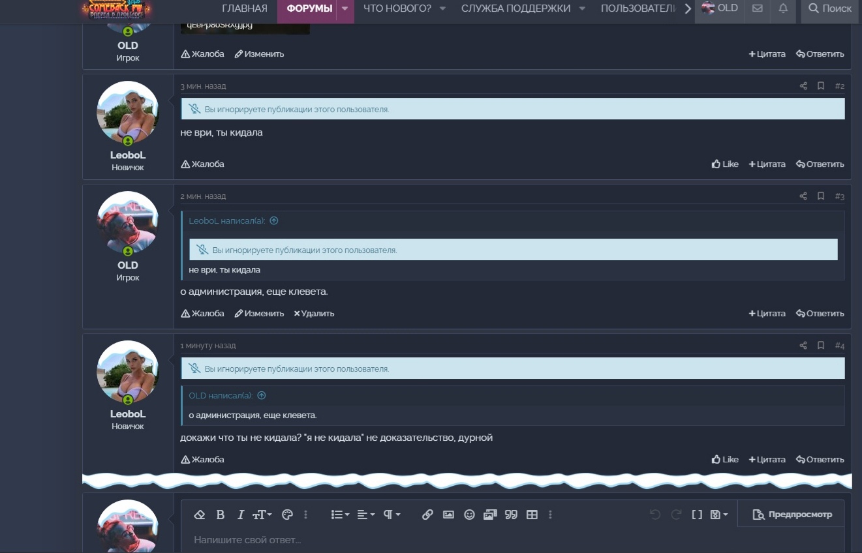
Task: Toggle bold formatting in editor
Action: pyautogui.click(x=221, y=515)
